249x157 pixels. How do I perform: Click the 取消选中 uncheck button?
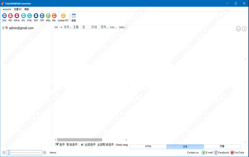(72, 145)
